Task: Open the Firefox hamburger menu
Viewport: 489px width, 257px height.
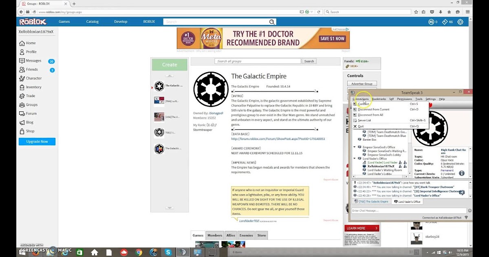Action: (x=467, y=12)
